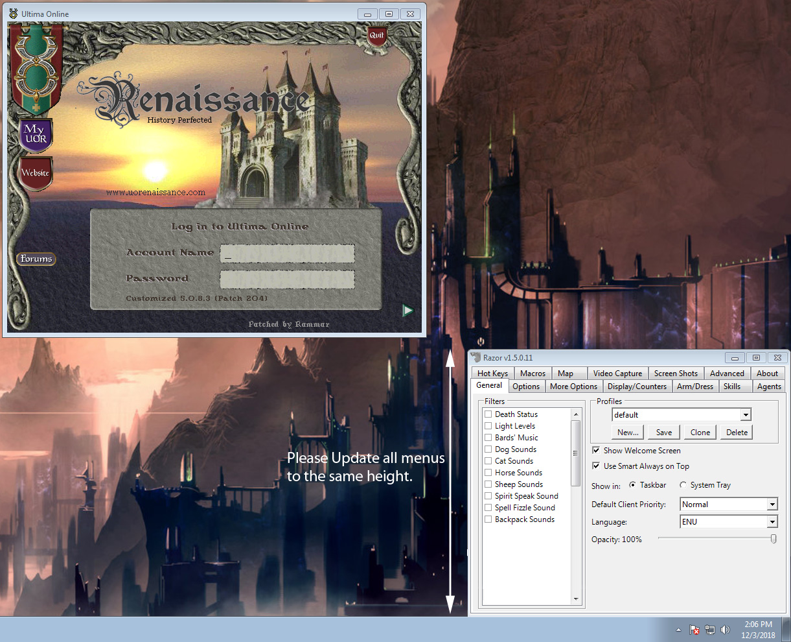The width and height of the screenshot is (791, 642).
Task: Switch to the Macros tab
Action: pos(533,374)
